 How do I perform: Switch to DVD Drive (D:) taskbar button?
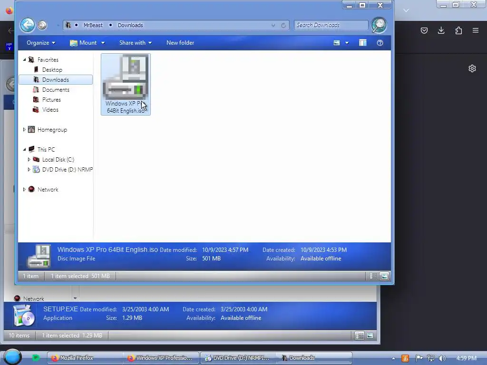tap(238, 358)
